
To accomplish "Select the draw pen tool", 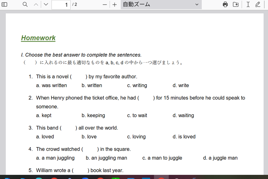I will [x=258, y=4].
